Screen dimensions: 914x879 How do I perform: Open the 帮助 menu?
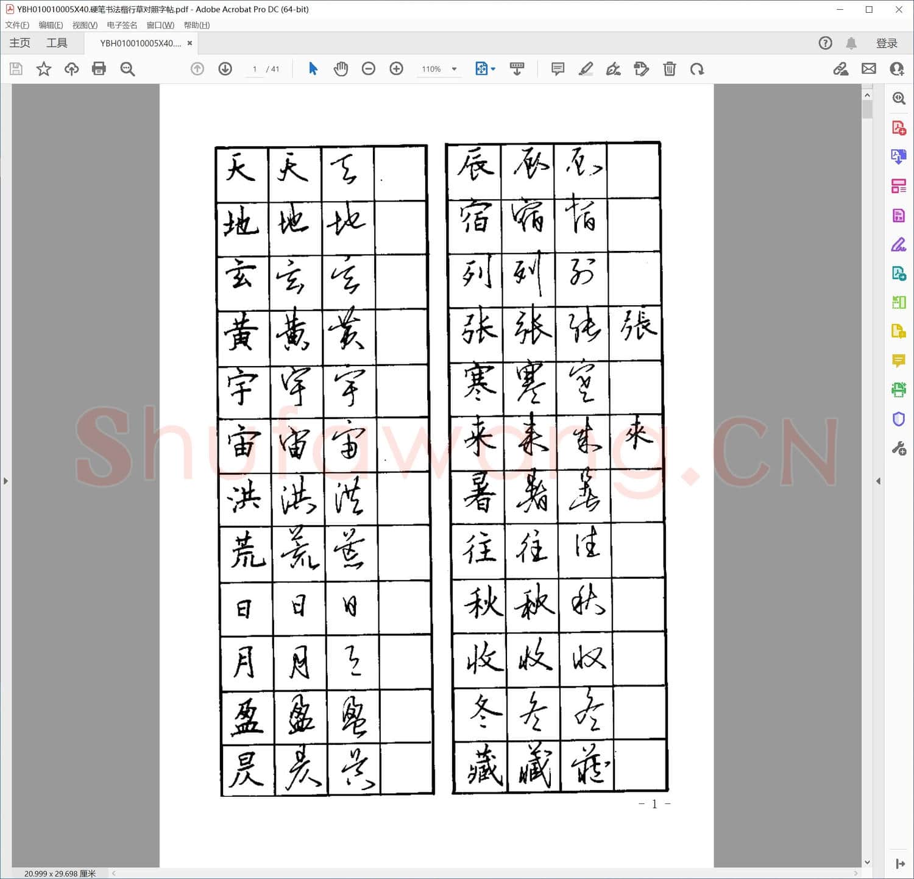(196, 25)
